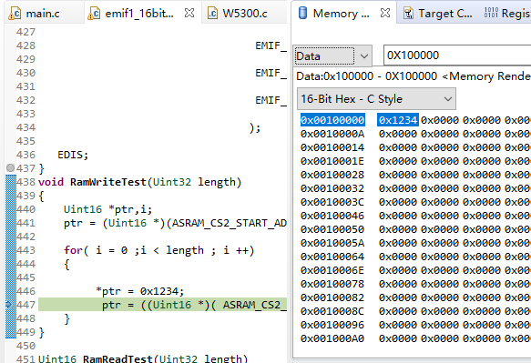
Task: Select memory address row 0x00100064
Action: 332,257
